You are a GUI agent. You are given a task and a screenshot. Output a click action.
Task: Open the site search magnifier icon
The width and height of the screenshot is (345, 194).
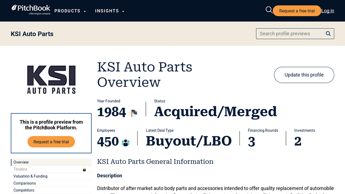269,10
